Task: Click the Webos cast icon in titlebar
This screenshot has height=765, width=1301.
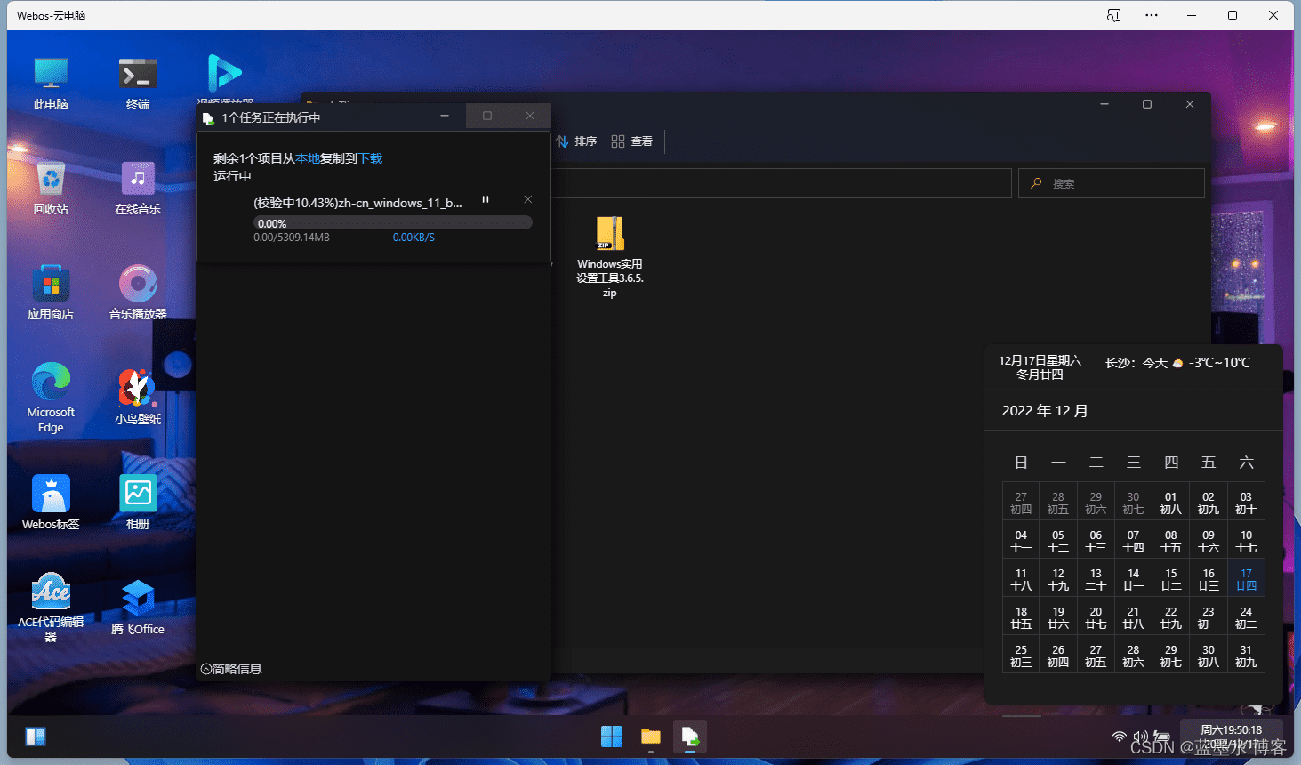Action: (x=1113, y=15)
